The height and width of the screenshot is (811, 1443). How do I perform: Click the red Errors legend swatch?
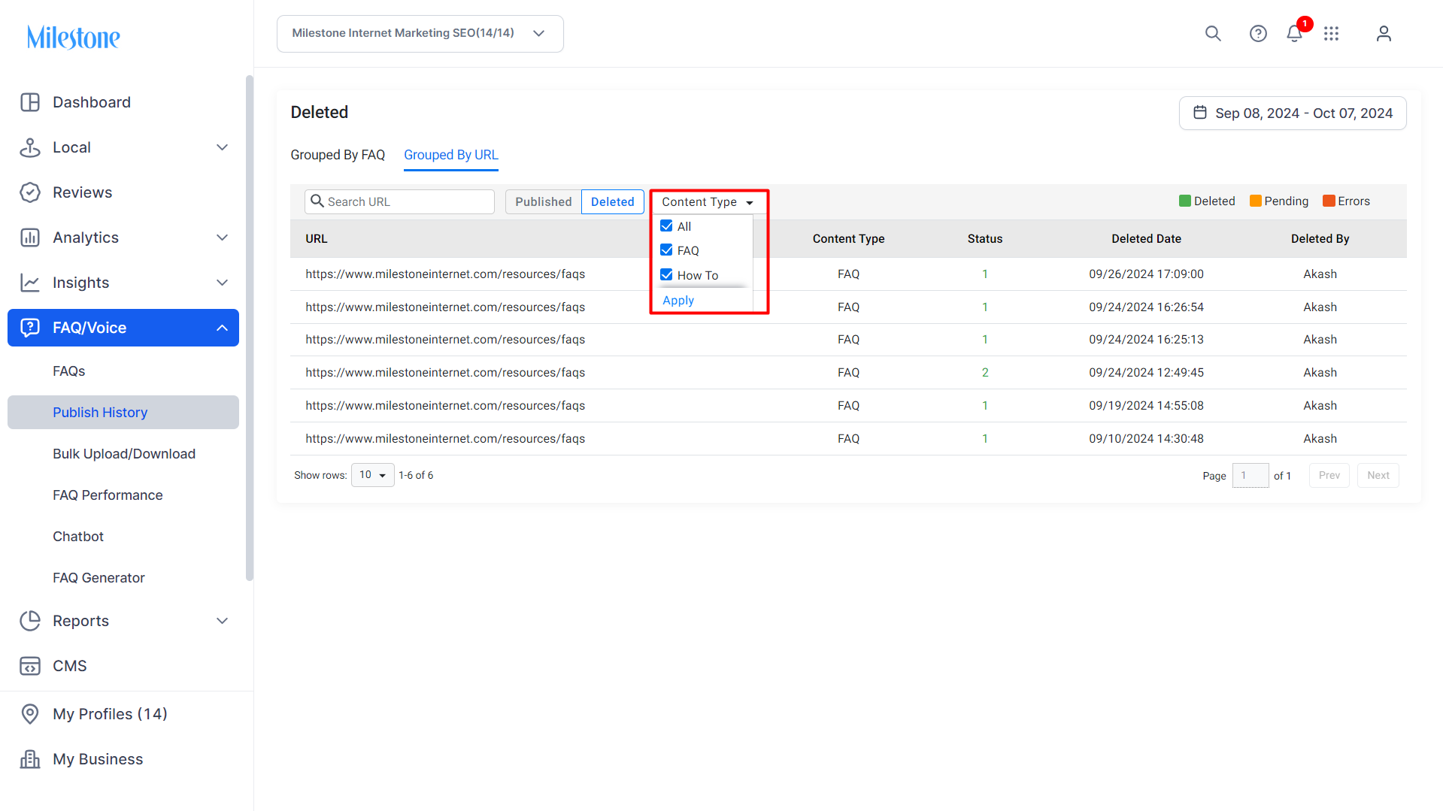(1329, 201)
